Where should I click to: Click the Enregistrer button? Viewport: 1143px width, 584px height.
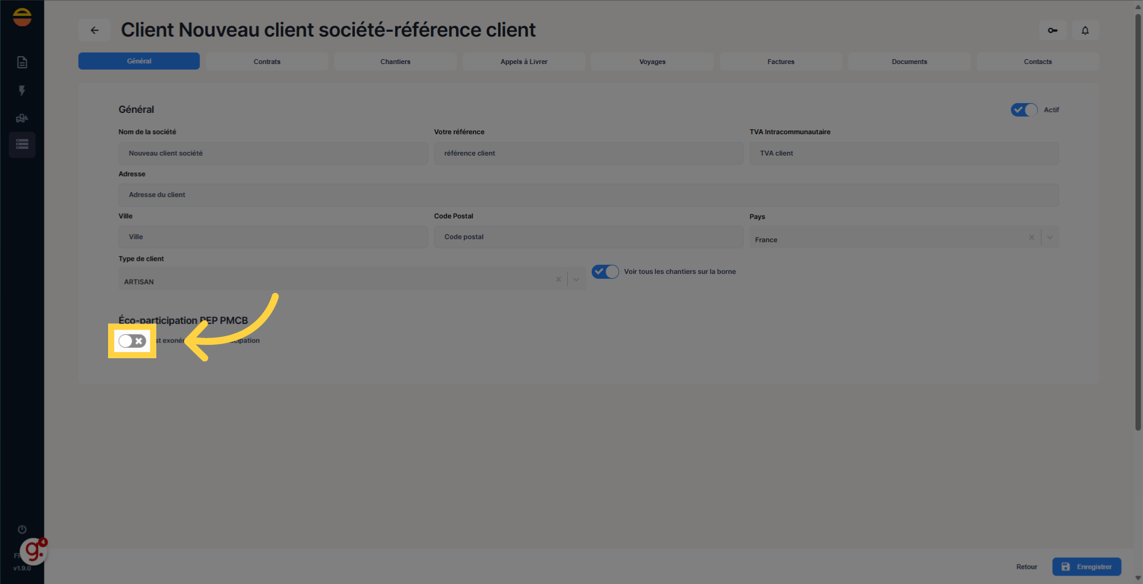point(1086,567)
